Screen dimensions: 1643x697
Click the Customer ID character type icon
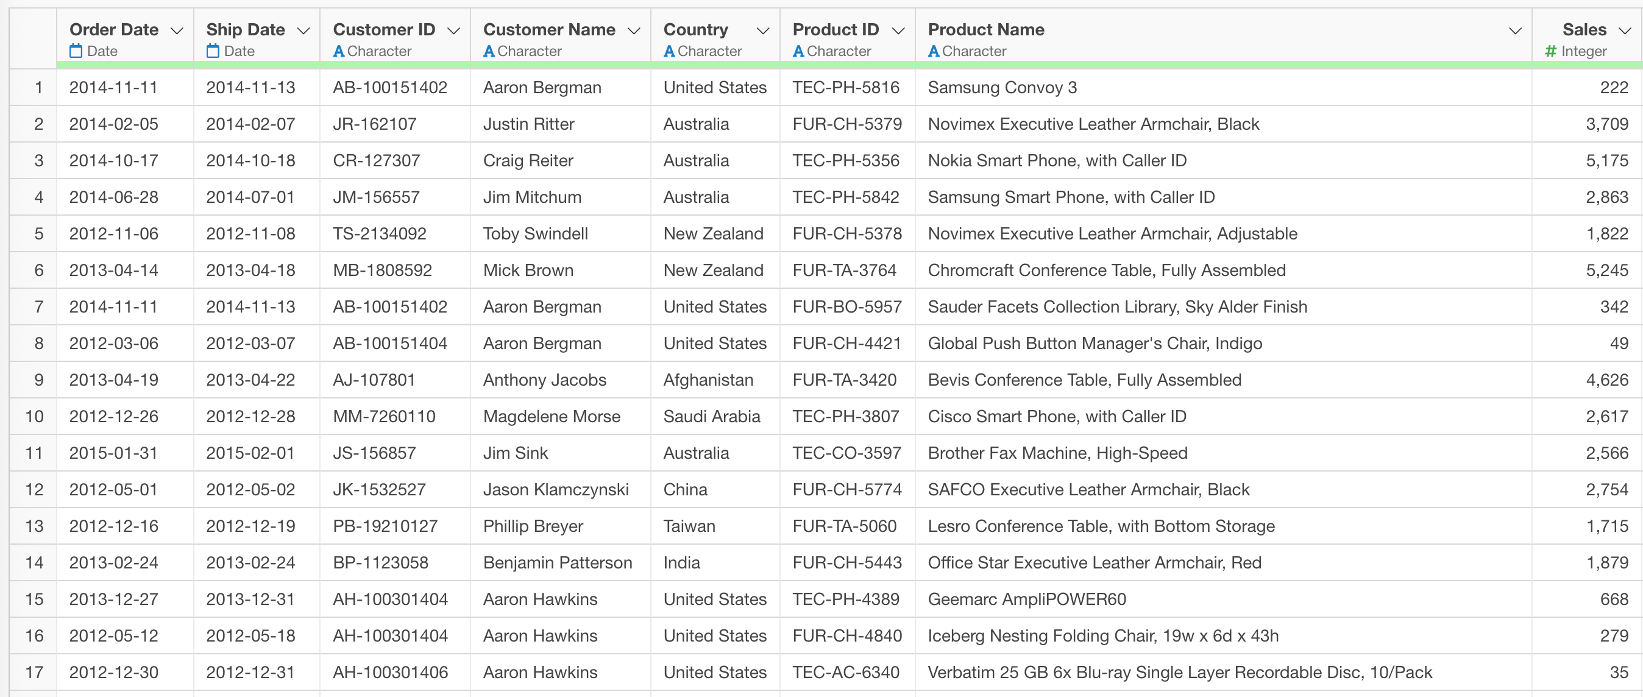339,51
